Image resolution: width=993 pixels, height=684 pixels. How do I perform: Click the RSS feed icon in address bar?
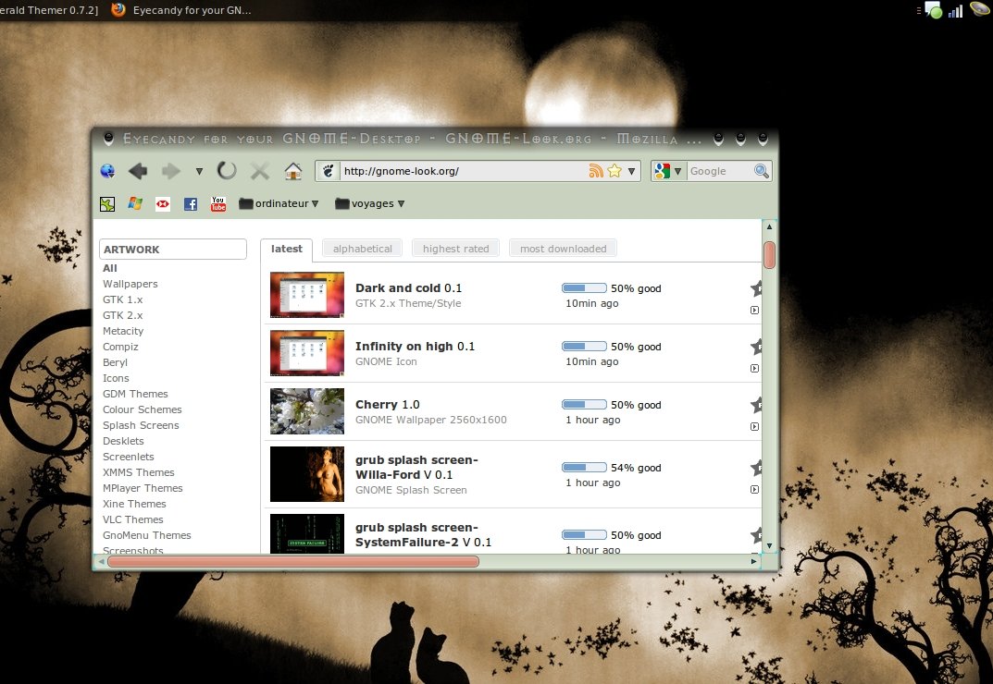(596, 171)
